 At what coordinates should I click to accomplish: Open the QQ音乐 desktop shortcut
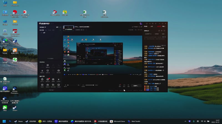pos(65,13)
